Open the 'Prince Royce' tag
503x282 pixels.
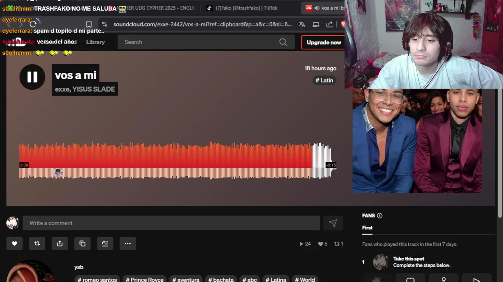(x=144, y=280)
